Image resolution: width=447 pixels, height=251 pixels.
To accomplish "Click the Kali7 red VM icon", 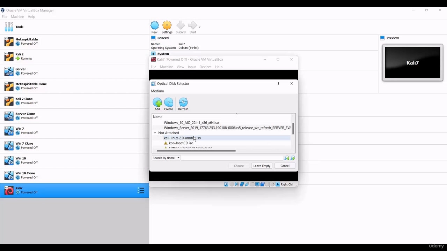I will [9, 190].
